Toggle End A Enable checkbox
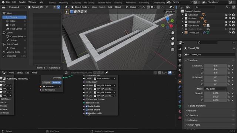The height and width of the screenshot is (133, 237). coord(87,106)
